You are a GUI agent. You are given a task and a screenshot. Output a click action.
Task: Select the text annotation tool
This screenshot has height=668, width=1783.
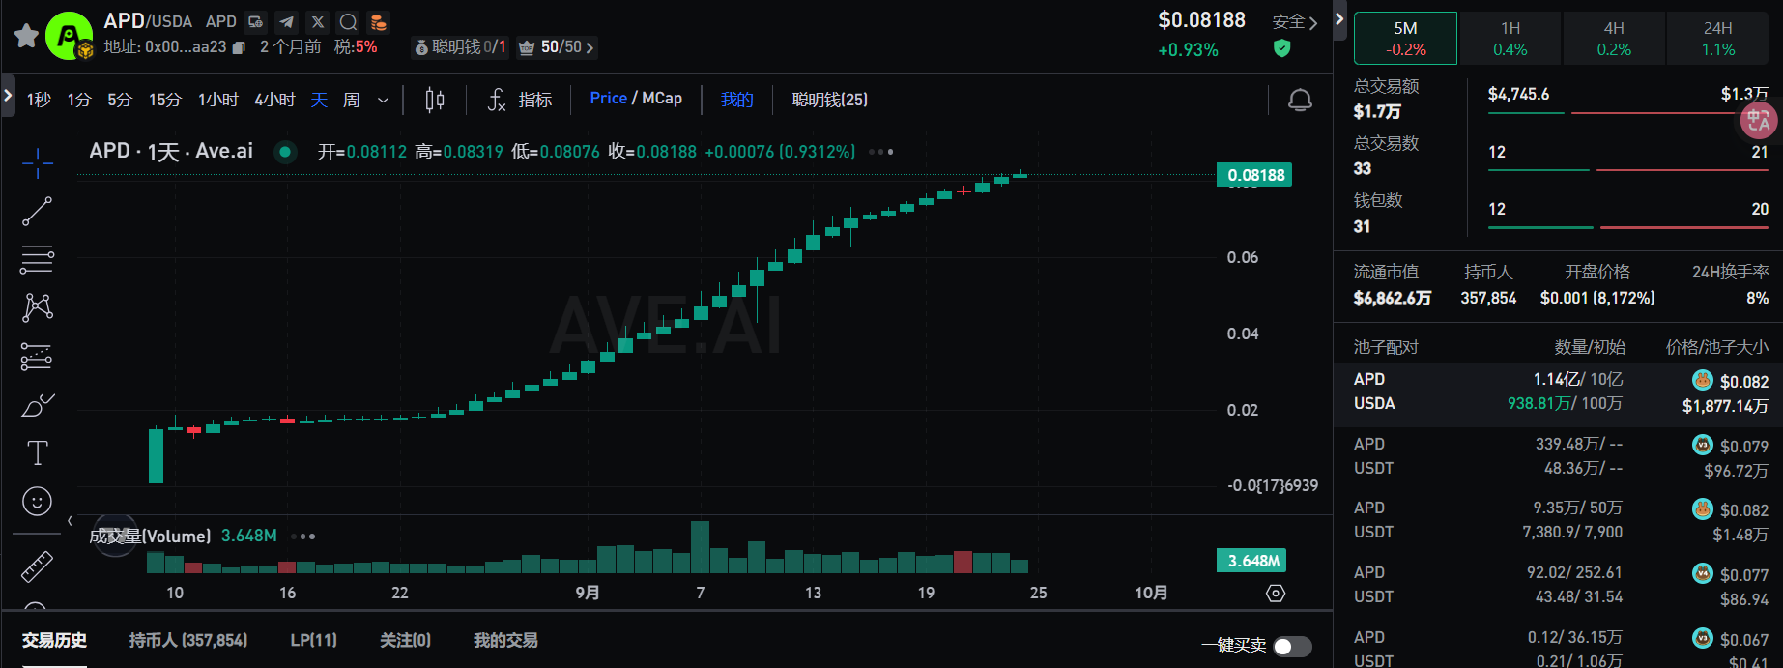[x=37, y=452]
